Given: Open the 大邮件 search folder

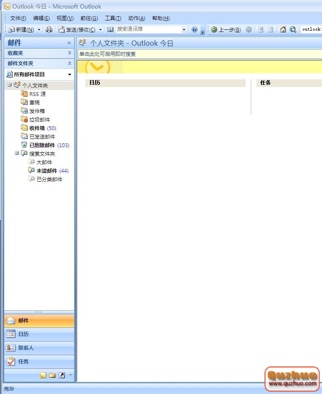Looking at the screenshot, I should coord(44,162).
